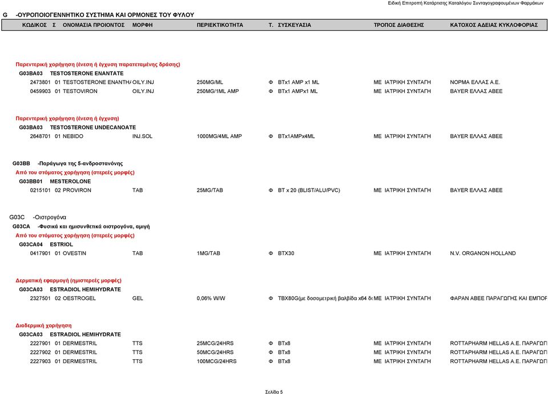The height and width of the screenshot is (394, 548).
Task: Click product code "2227903"
Action: pos(40,361)
